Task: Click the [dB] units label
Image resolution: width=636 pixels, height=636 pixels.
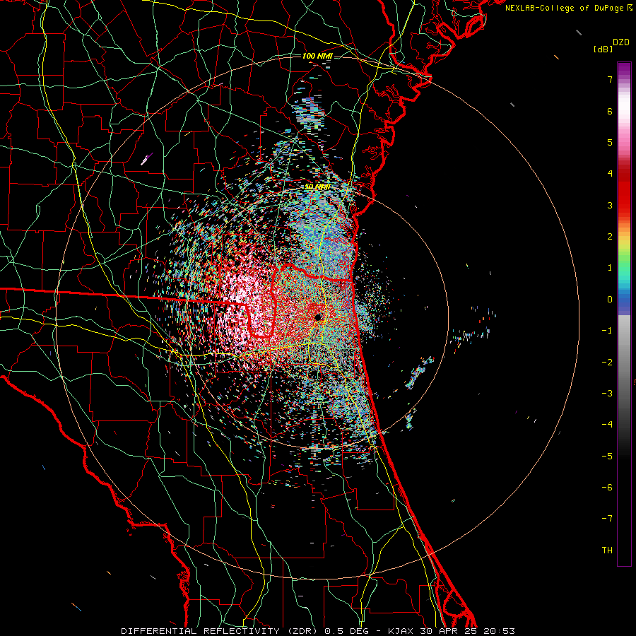Action: (603, 49)
